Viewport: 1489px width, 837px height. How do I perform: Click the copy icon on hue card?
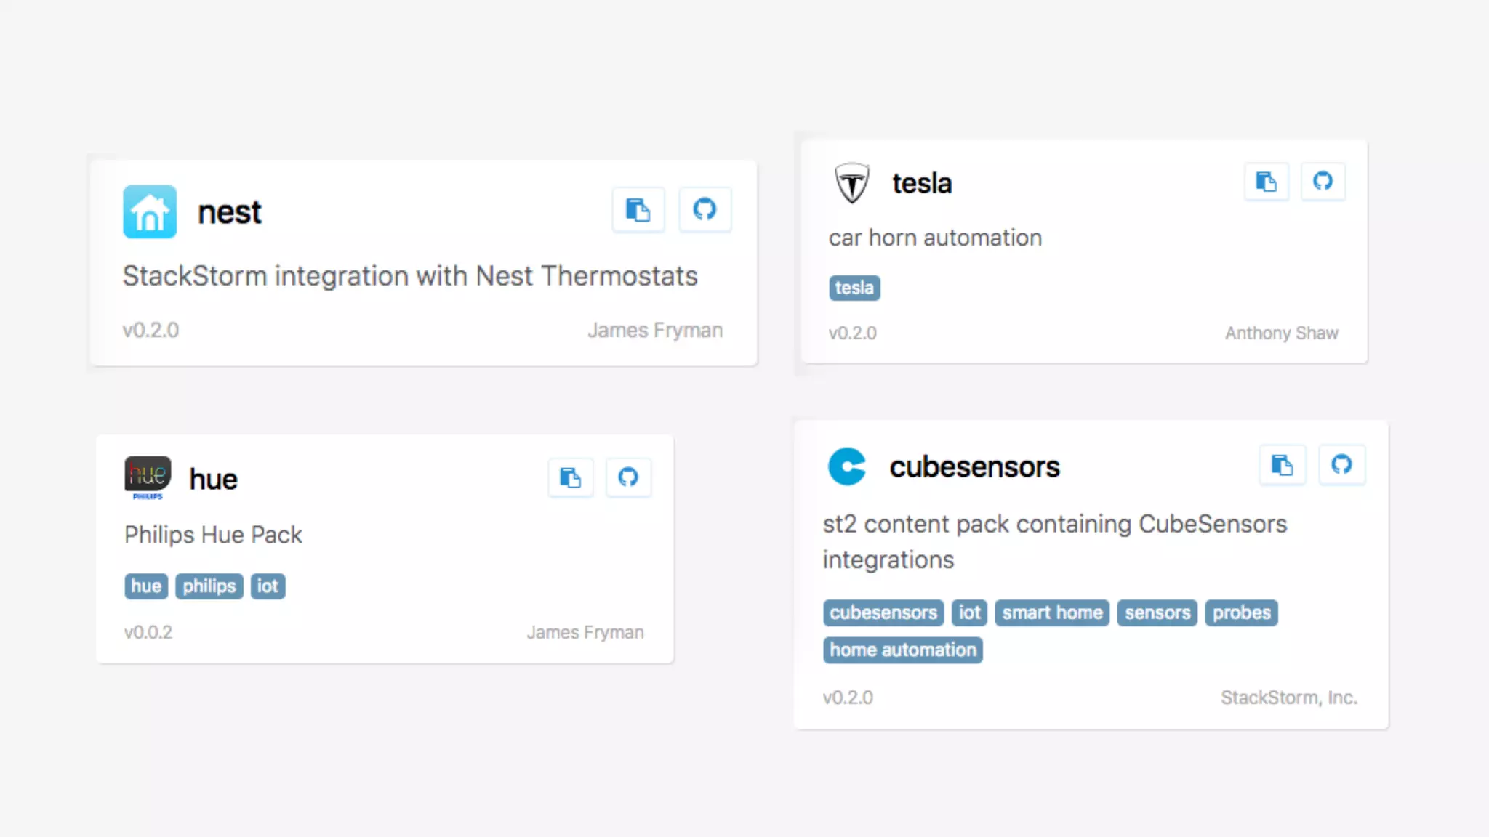tap(571, 478)
